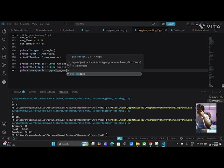Screen dimensions: 224x168
Task: Open the PROBLEMS panel tab
Action: coord(18,92)
